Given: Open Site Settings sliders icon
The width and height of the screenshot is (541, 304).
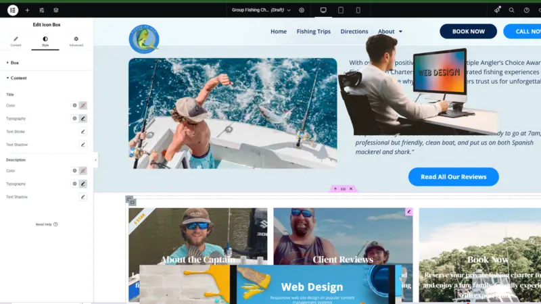Looking at the screenshot, I should point(41,10).
